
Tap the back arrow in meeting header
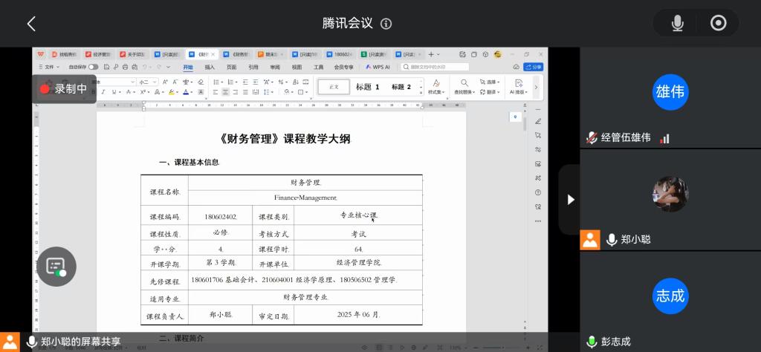(31, 24)
